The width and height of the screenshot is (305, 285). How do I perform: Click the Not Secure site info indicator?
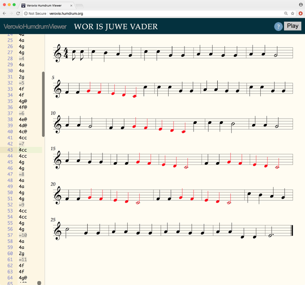pyautogui.click(x=35, y=14)
